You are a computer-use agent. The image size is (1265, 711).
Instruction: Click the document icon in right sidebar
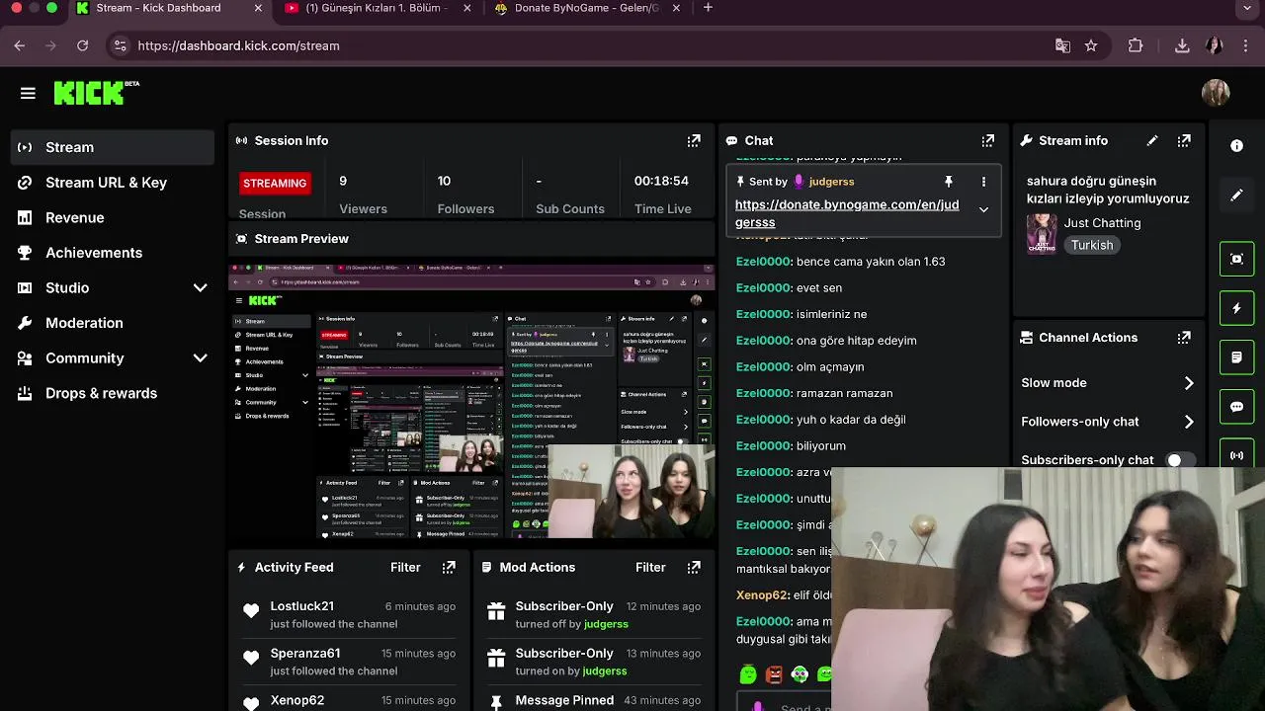(x=1236, y=357)
